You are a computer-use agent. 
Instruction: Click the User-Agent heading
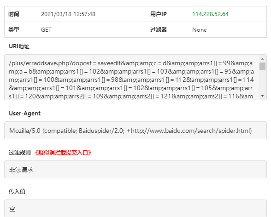(25, 114)
